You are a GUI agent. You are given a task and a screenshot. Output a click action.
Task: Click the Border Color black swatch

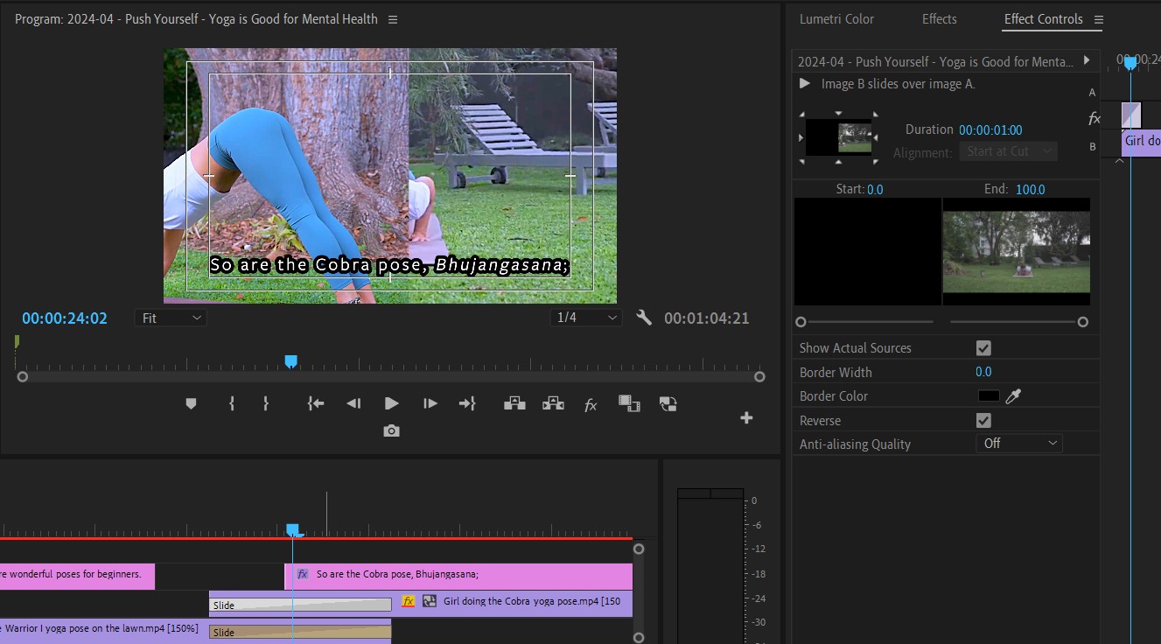989,395
